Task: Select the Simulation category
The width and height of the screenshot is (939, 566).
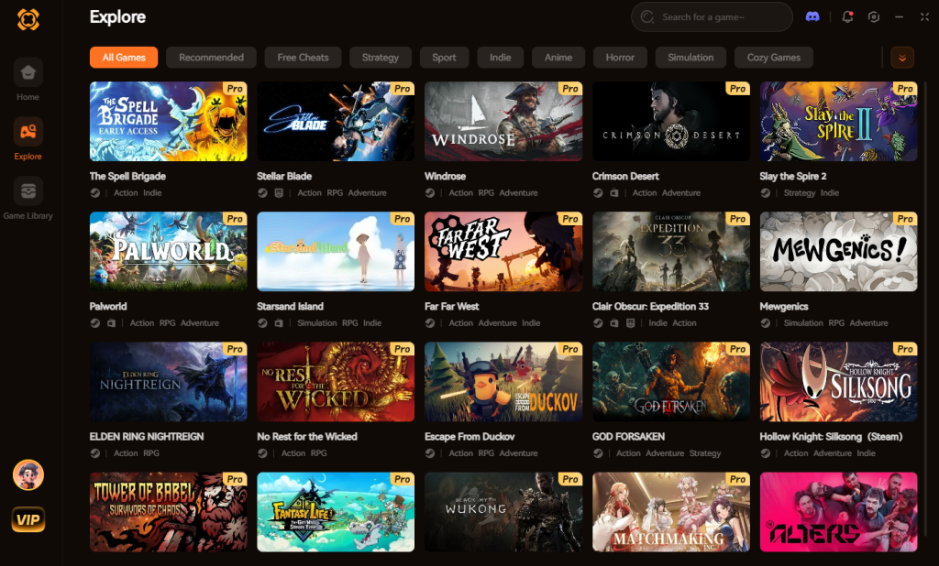Action: click(x=690, y=58)
